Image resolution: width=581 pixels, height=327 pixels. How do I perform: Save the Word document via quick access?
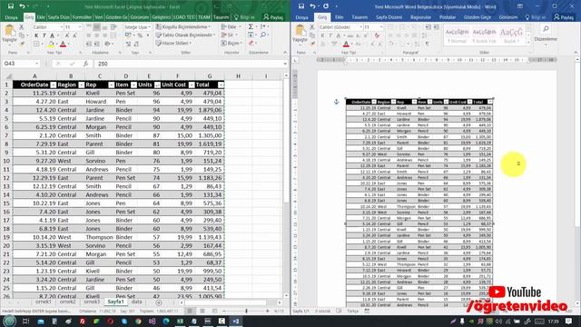click(x=301, y=6)
